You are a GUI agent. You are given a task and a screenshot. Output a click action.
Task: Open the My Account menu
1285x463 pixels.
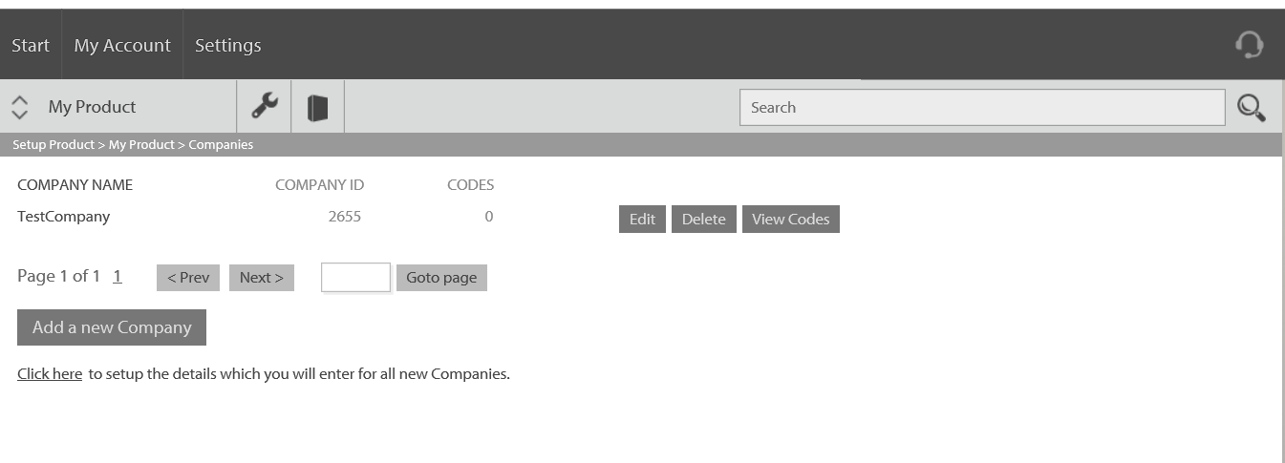point(122,45)
